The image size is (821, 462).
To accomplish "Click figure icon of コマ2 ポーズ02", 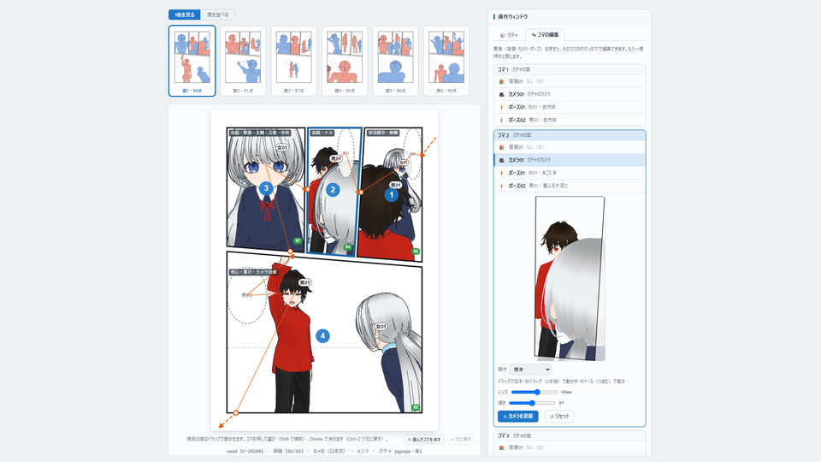I will 502,186.
